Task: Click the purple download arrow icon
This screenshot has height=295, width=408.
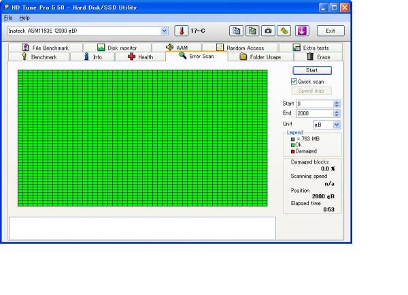Action: coord(302,31)
